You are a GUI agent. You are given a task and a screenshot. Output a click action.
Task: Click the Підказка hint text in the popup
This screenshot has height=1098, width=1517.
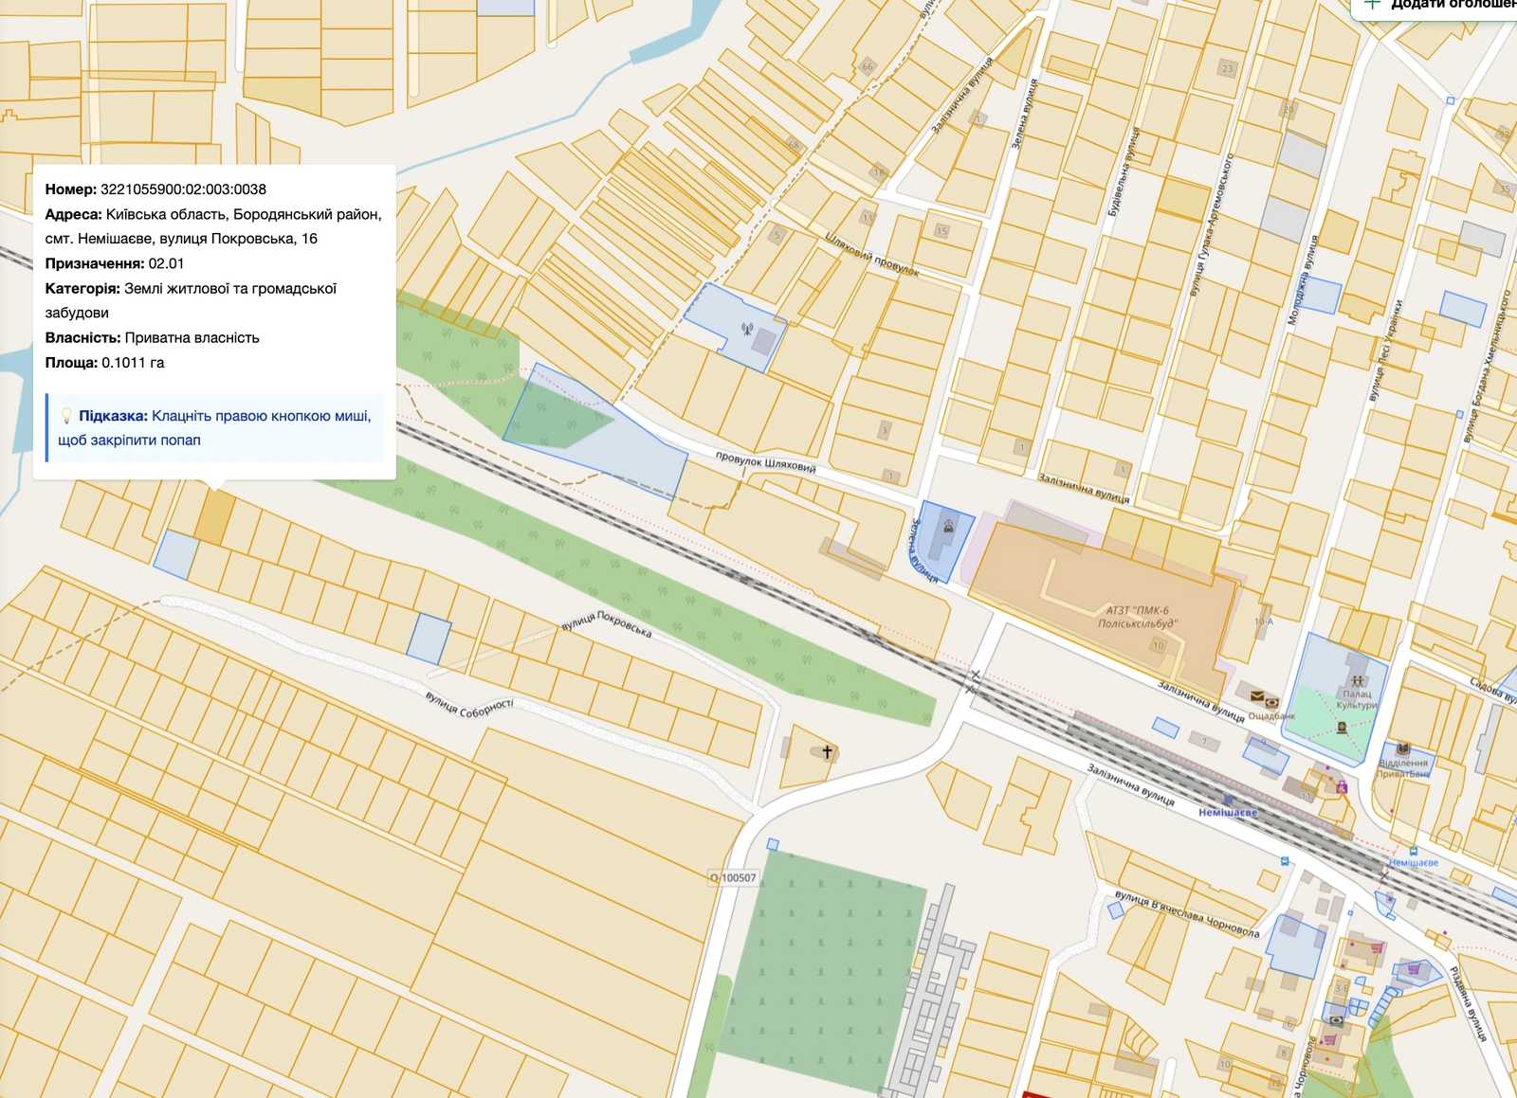[214, 428]
